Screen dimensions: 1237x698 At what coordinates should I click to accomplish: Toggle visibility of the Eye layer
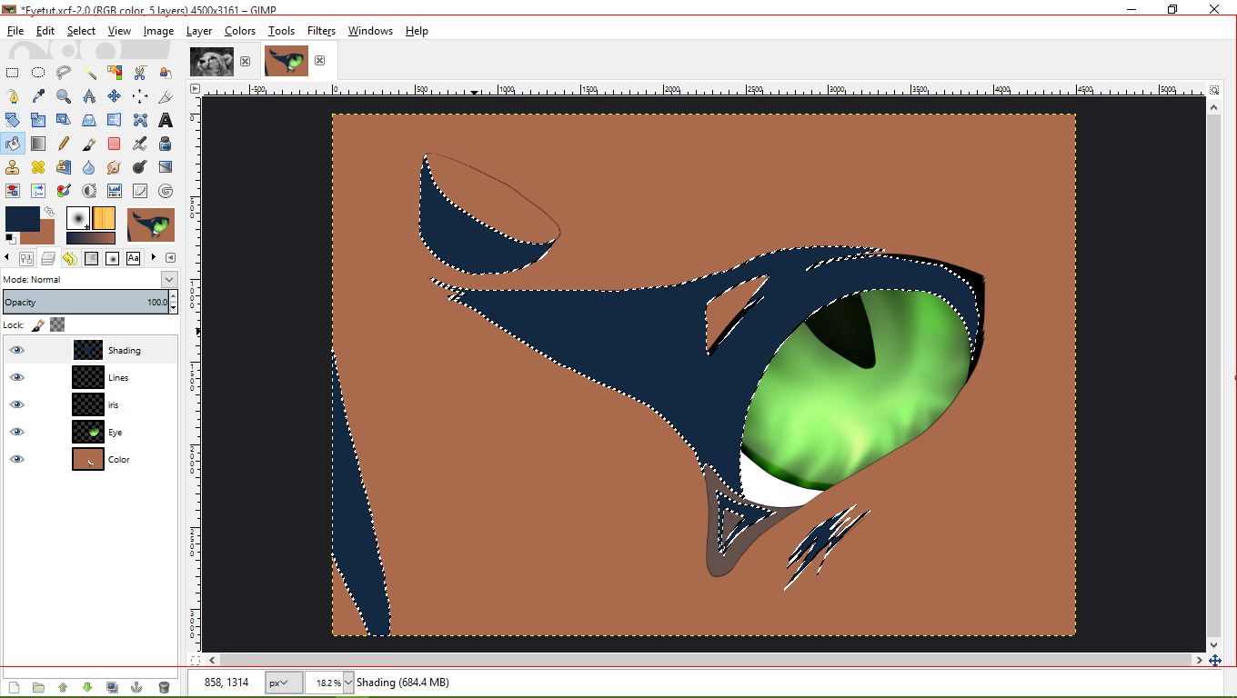17,432
